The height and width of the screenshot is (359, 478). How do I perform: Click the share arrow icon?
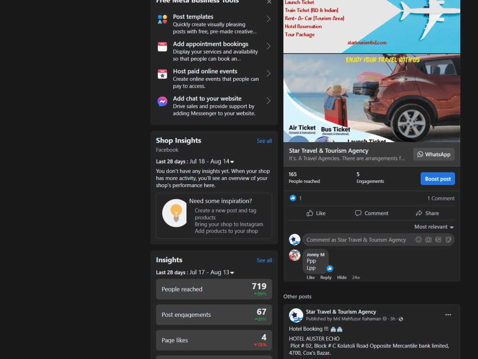[x=419, y=213]
